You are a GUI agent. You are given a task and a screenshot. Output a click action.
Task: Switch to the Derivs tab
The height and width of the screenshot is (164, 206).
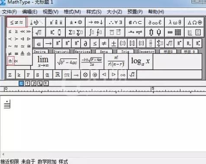pos(40,52)
